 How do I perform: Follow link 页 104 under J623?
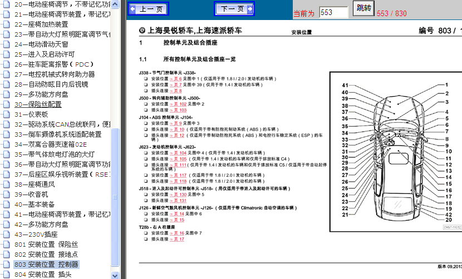178,153
